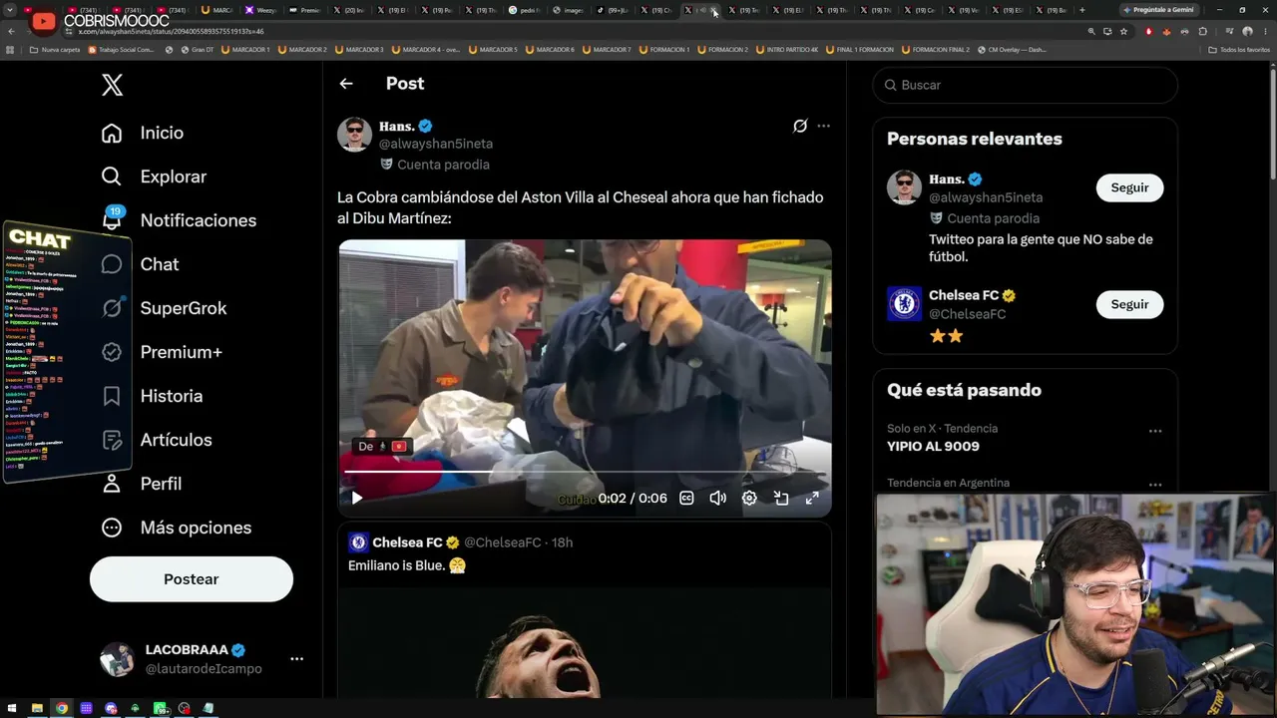Click the browser back arrow
Viewport: 1277px width, 718px height.
tap(12, 32)
